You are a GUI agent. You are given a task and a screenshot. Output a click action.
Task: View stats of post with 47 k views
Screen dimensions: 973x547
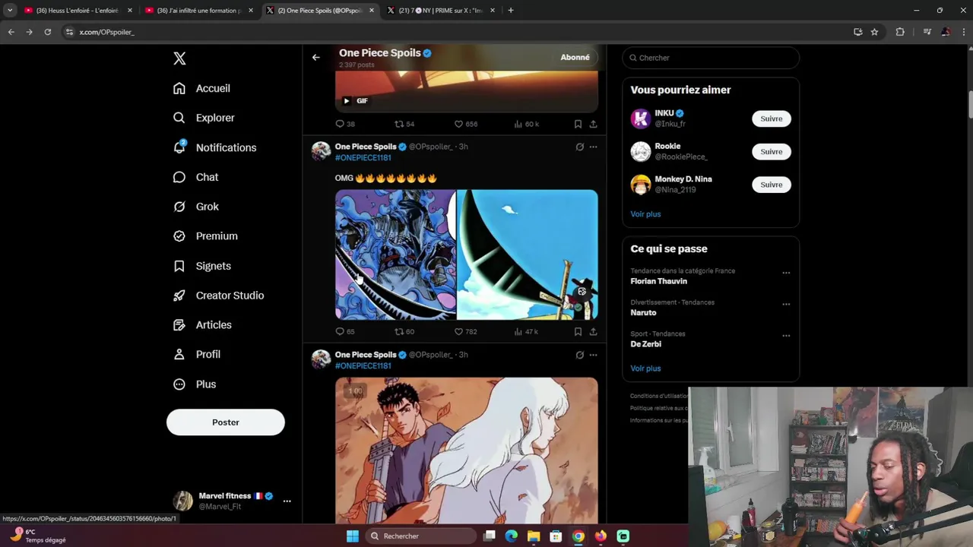click(526, 331)
